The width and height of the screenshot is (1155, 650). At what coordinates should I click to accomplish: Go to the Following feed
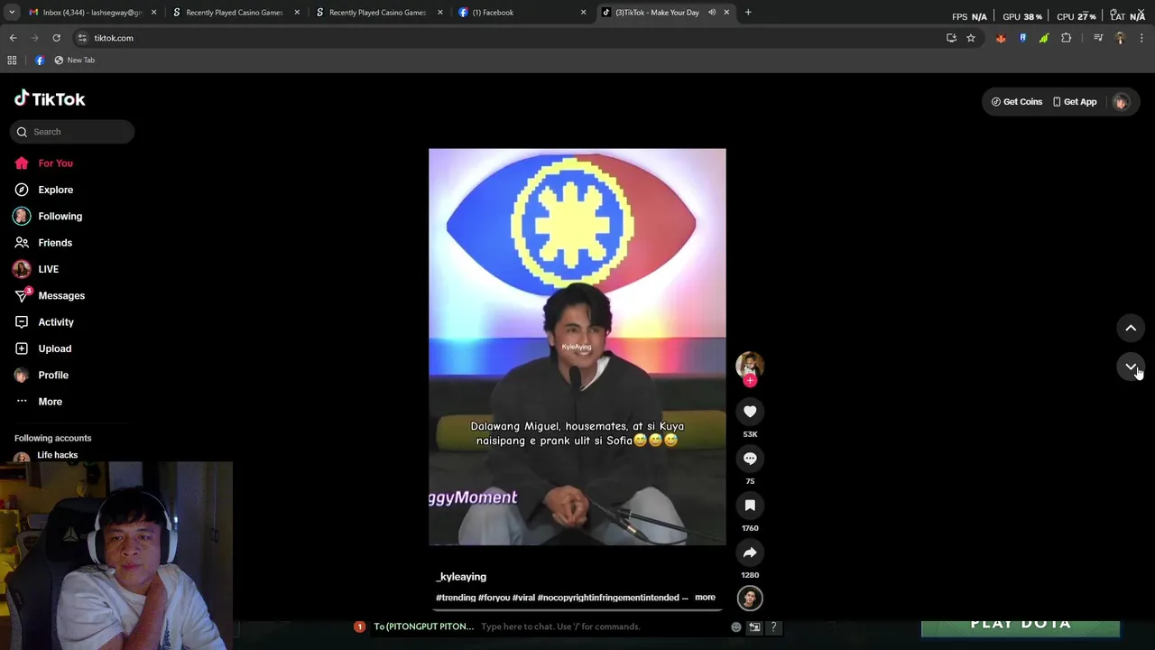48,217
